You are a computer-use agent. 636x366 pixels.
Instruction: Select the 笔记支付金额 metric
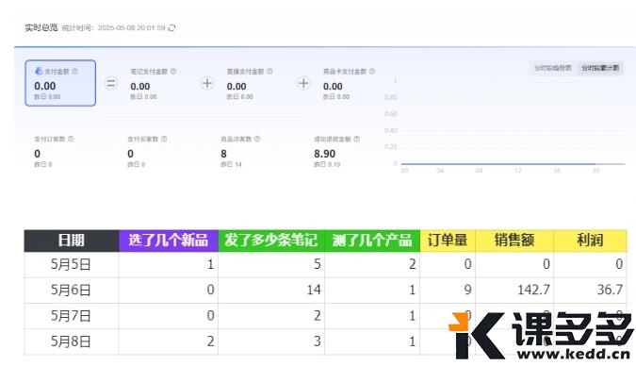click(x=154, y=84)
